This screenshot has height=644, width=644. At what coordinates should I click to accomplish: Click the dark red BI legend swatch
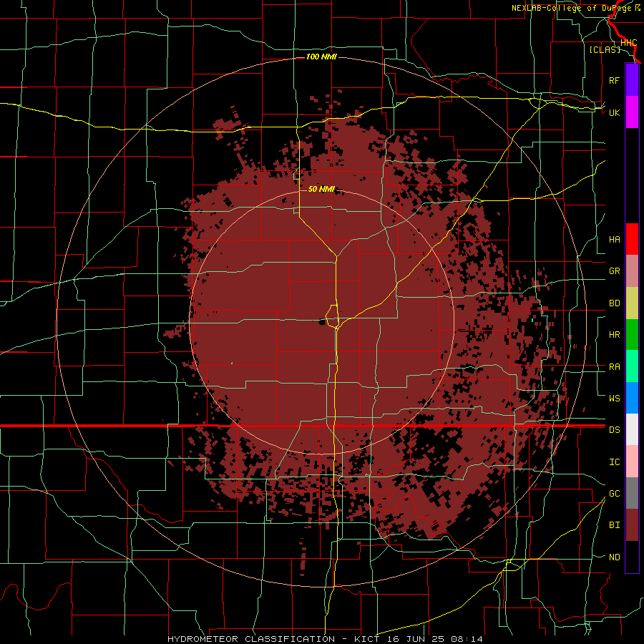[632, 525]
